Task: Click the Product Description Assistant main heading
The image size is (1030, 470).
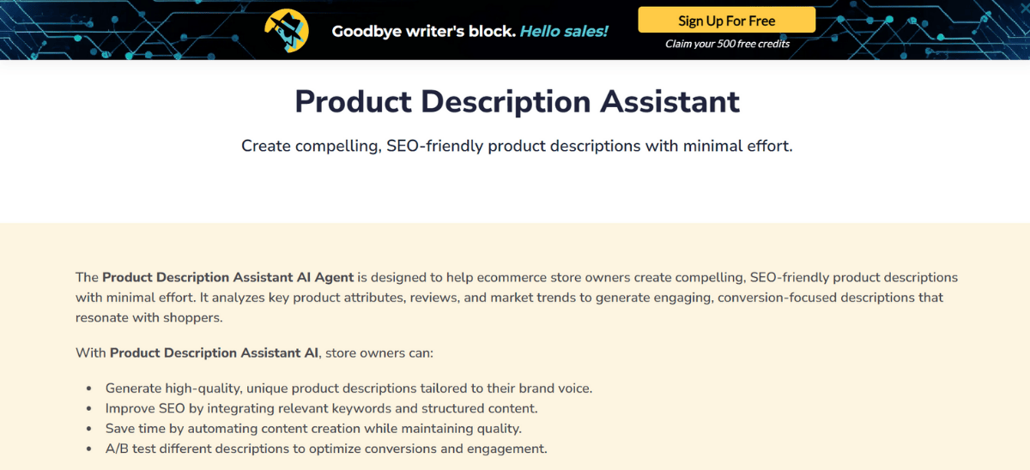Action: pos(517,101)
